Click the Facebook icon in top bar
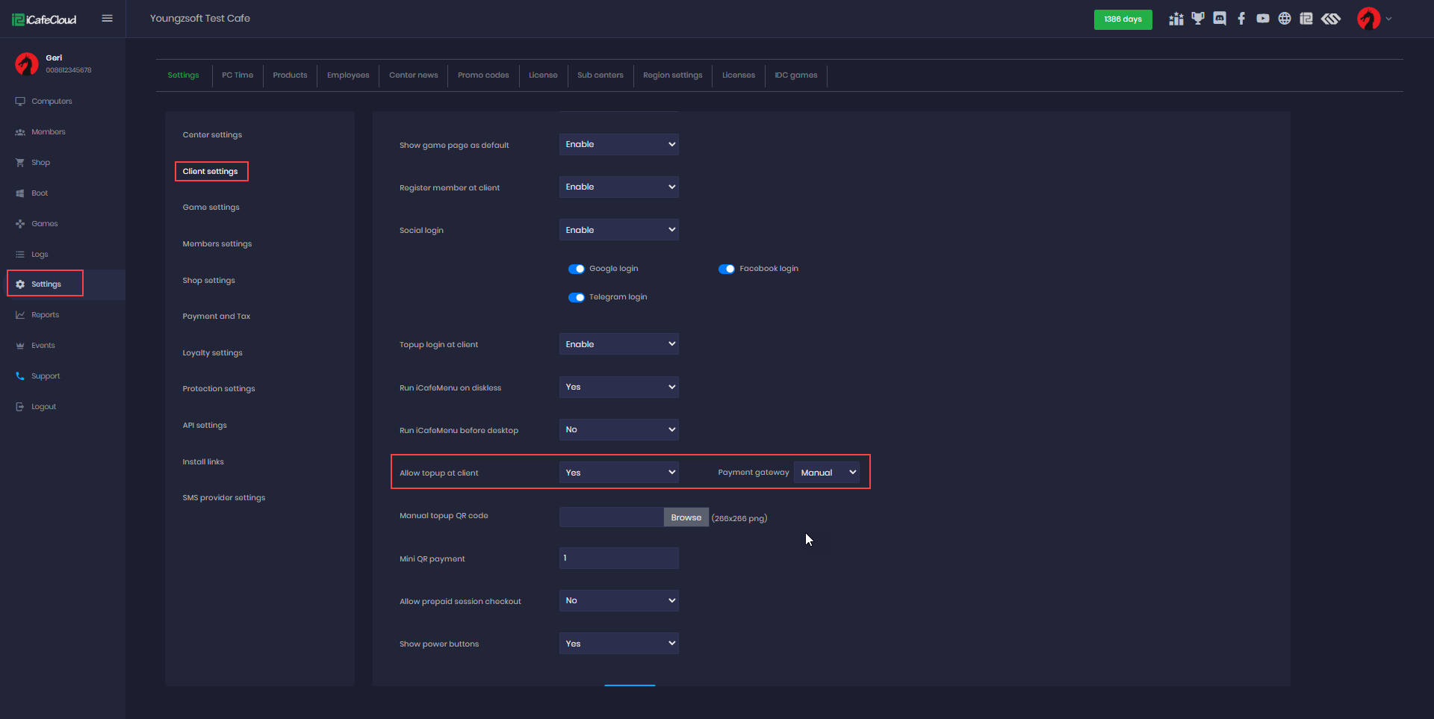The image size is (1434, 719). point(1241,19)
